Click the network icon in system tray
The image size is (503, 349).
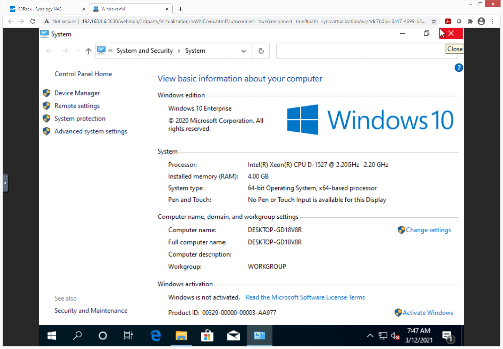click(383, 336)
